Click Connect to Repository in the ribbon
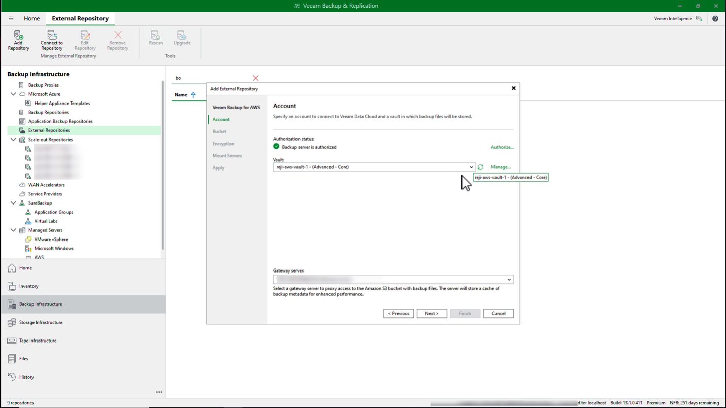Image resolution: width=726 pixels, height=408 pixels. click(x=52, y=40)
